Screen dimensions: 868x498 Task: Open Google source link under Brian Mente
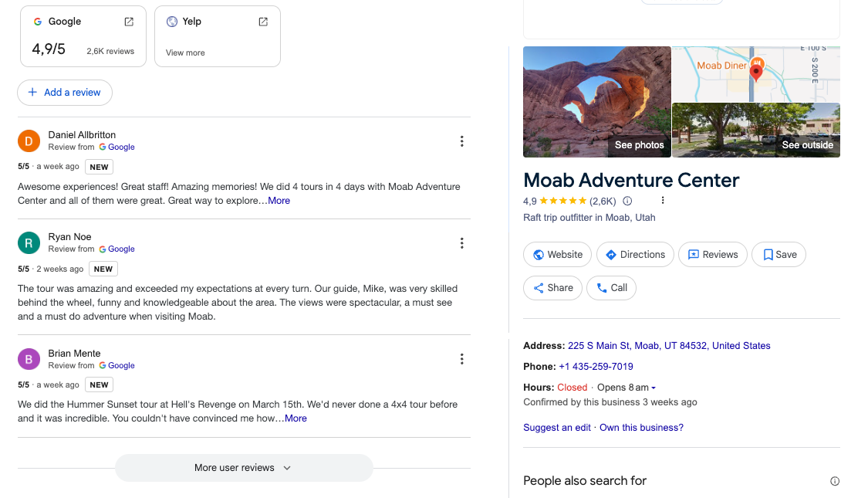click(117, 365)
